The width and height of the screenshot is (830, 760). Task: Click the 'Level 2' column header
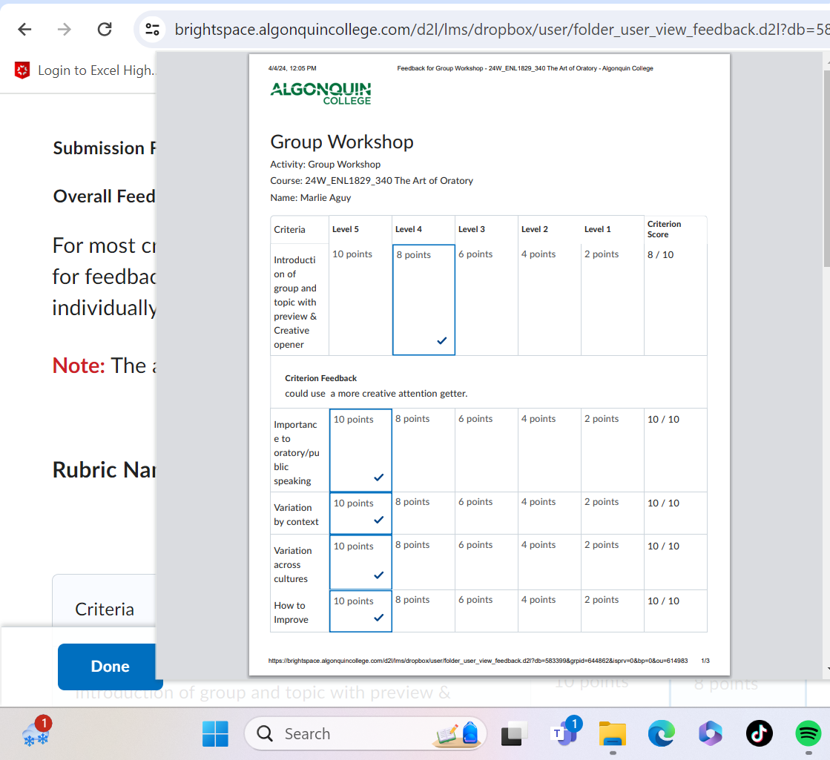click(x=535, y=229)
